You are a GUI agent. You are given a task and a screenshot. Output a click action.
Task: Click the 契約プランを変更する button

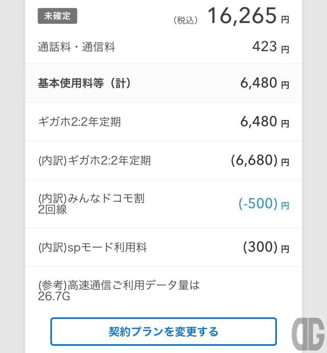pyautogui.click(x=163, y=332)
